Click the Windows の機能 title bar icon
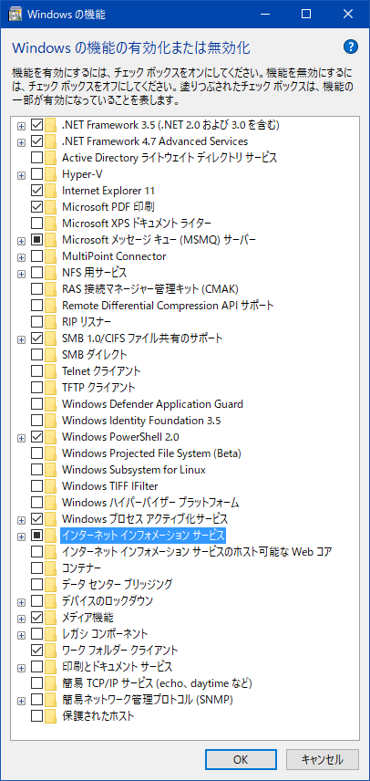 pyautogui.click(x=15, y=14)
